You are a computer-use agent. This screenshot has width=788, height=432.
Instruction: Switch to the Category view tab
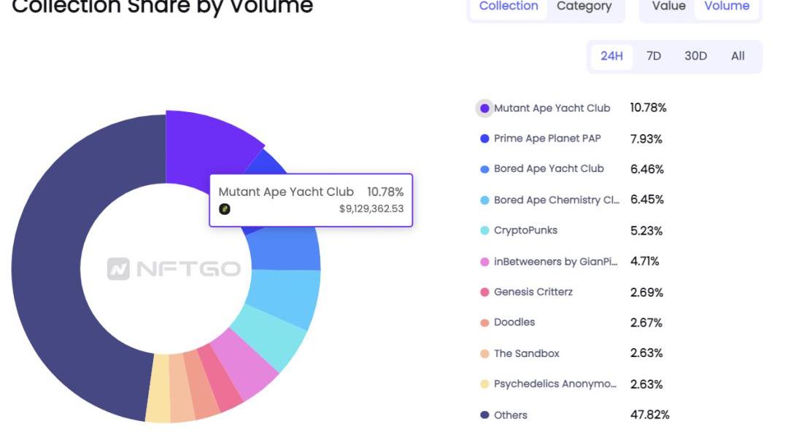(584, 7)
